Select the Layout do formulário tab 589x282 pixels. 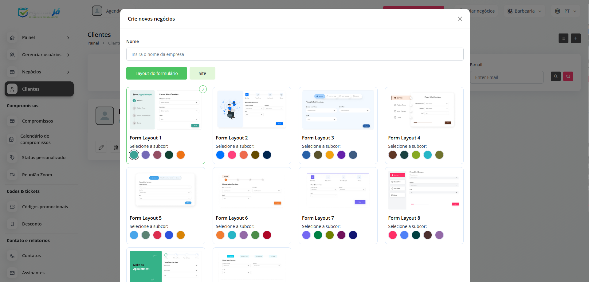(x=157, y=73)
